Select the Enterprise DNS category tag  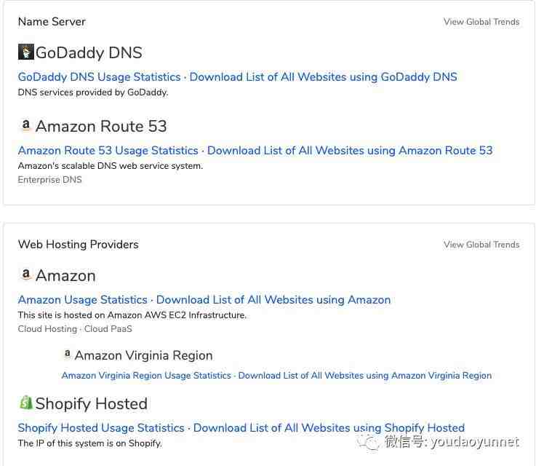tap(49, 180)
